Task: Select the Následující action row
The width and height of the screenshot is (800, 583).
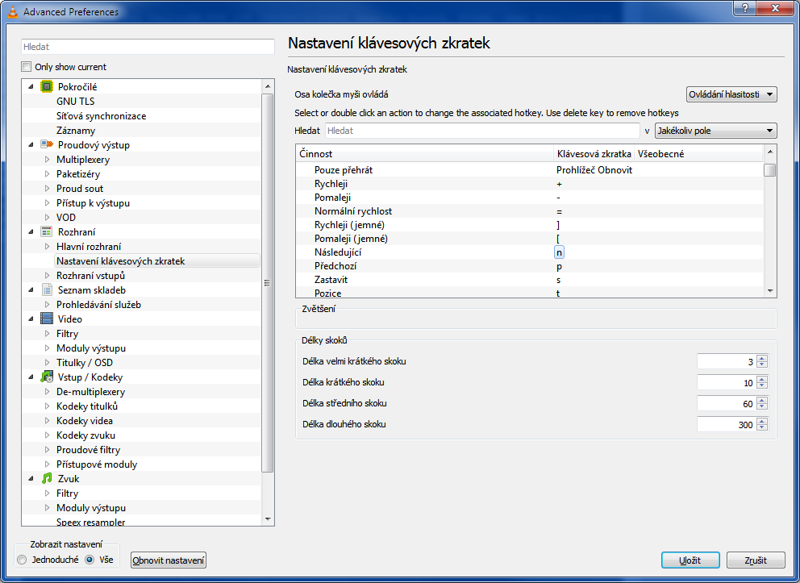Action: (529, 252)
